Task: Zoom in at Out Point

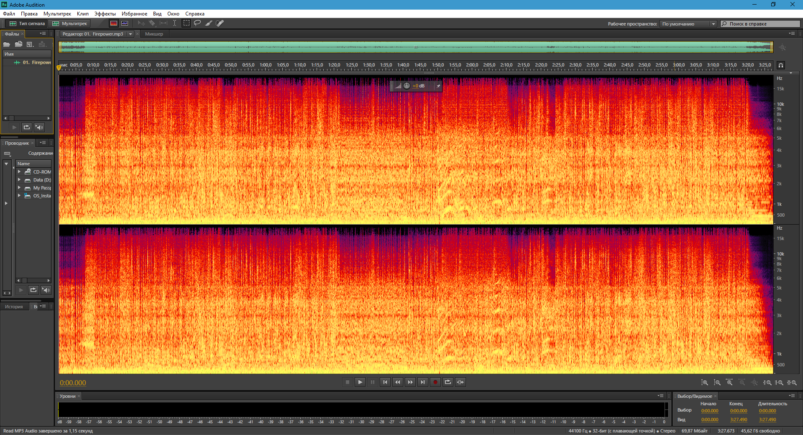Action: click(780, 382)
